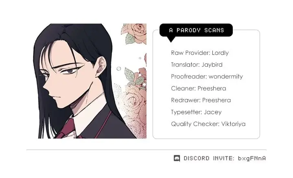
Task: Click the DISCORD INVITE label text
Action: click(209, 158)
